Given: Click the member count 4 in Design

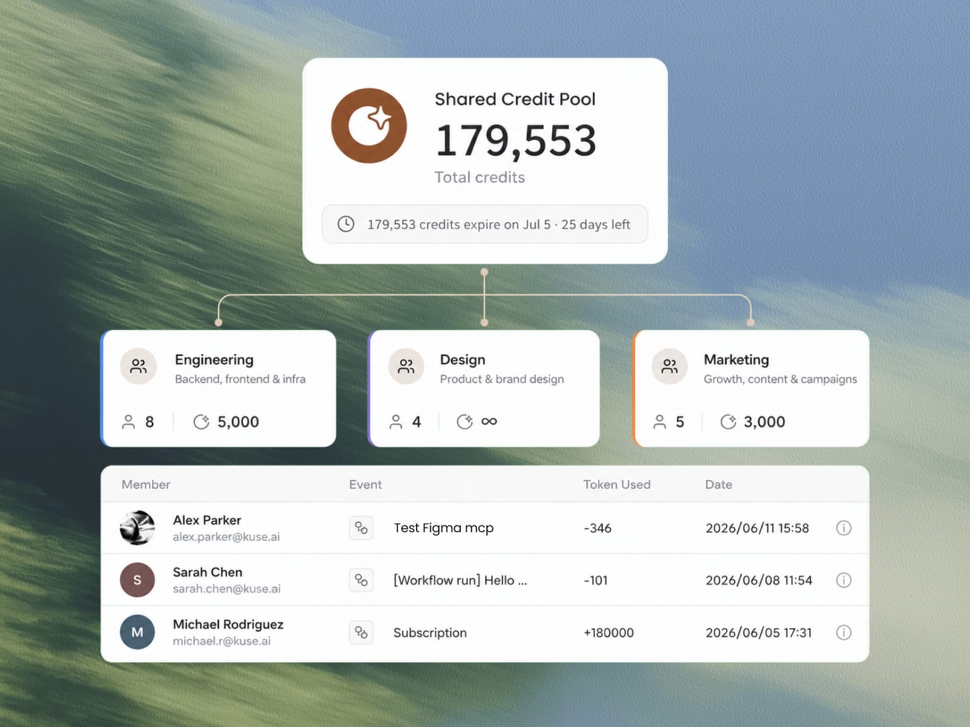Looking at the screenshot, I should tap(417, 422).
